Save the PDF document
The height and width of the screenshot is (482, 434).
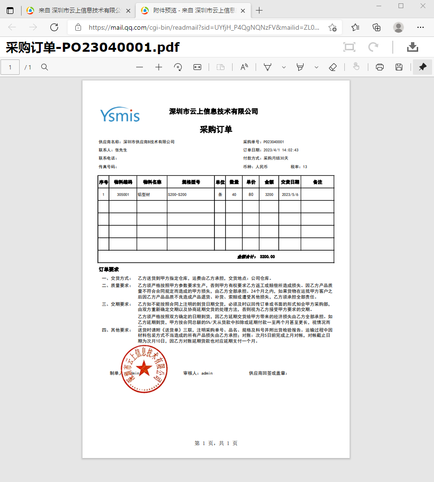pos(399,67)
